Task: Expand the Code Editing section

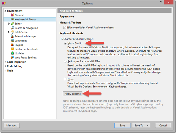Action: pyautogui.click(x=5, y=66)
